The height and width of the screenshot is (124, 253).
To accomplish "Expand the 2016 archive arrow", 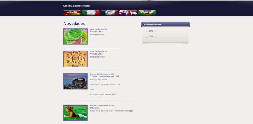I will [147, 36].
